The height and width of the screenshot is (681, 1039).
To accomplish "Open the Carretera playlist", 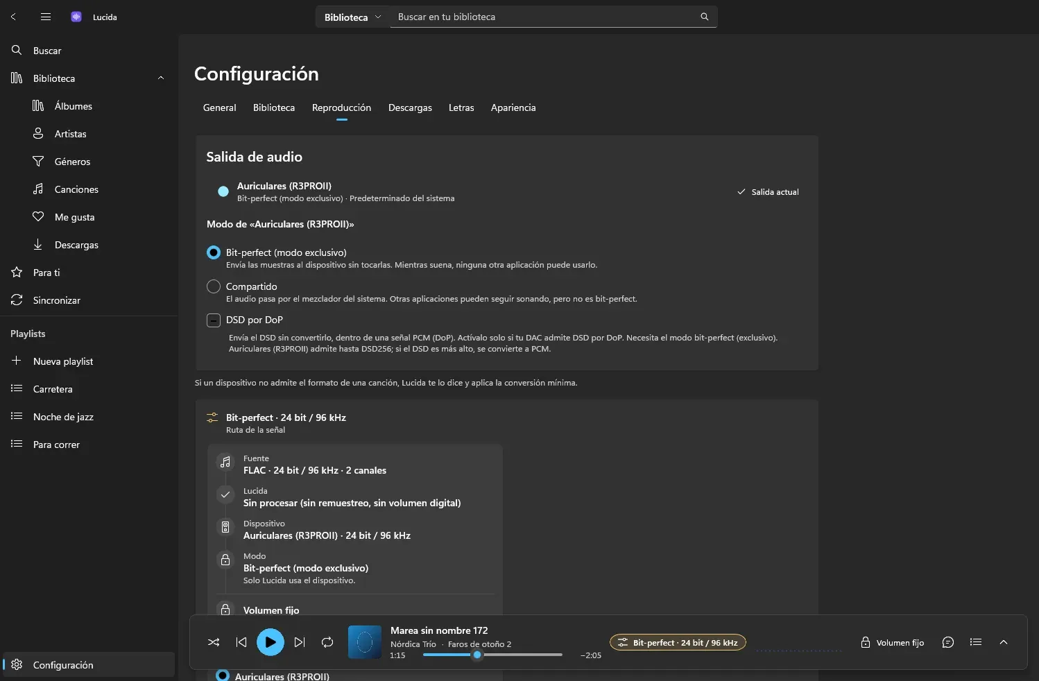I will pyautogui.click(x=89, y=389).
